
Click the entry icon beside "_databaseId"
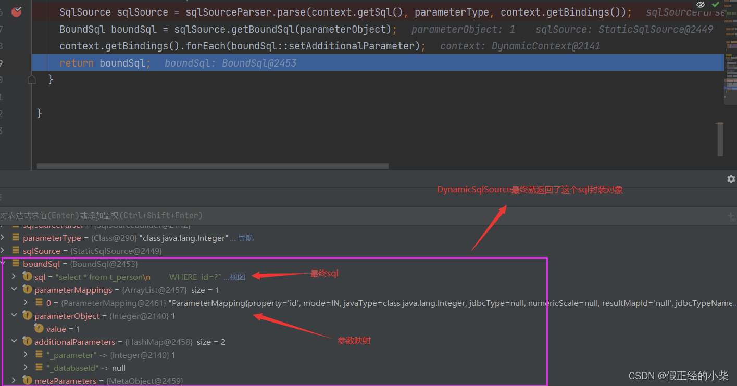point(39,367)
